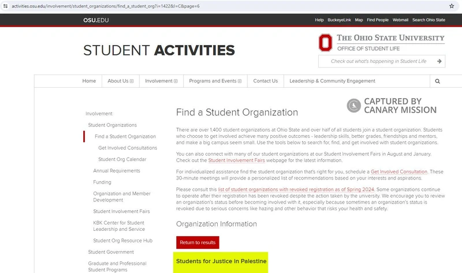Click the Involvement menu label in navbar
Image resolution: width=462 pixels, height=273 pixels.
158,81
